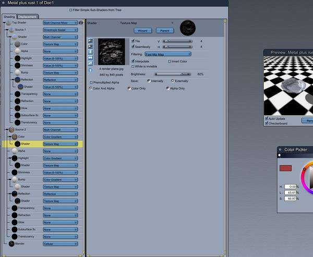Screen dimensions: 313x257
Task: Uncheck the Interpolate option
Action: 133,61
